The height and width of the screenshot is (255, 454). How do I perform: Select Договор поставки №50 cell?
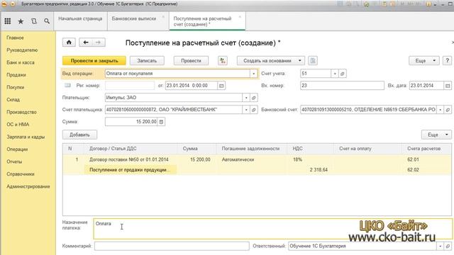[131, 159]
